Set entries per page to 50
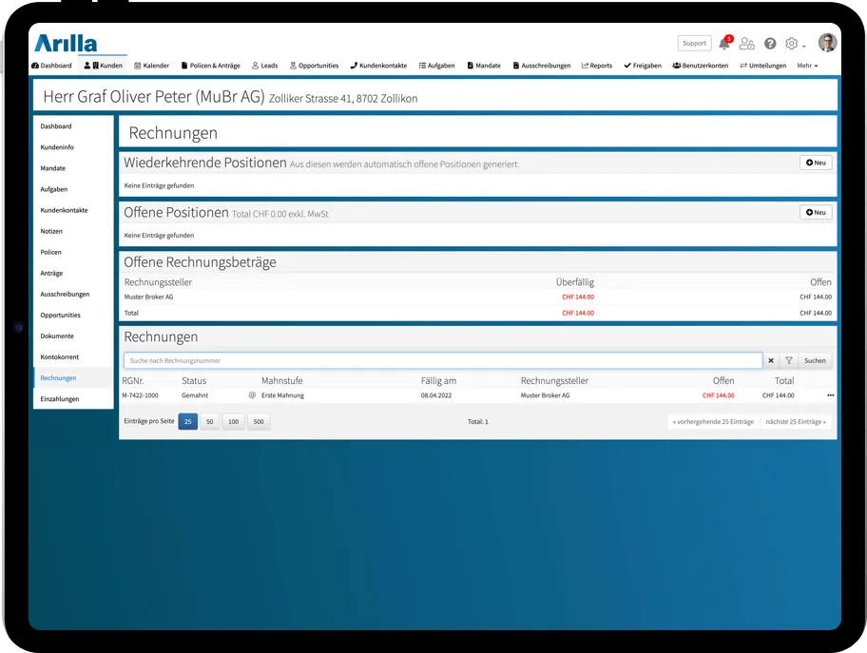The image size is (867, 653). [209, 421]
